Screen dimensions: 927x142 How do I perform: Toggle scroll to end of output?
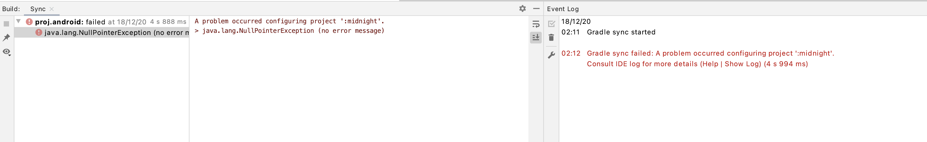coord(535,37)
